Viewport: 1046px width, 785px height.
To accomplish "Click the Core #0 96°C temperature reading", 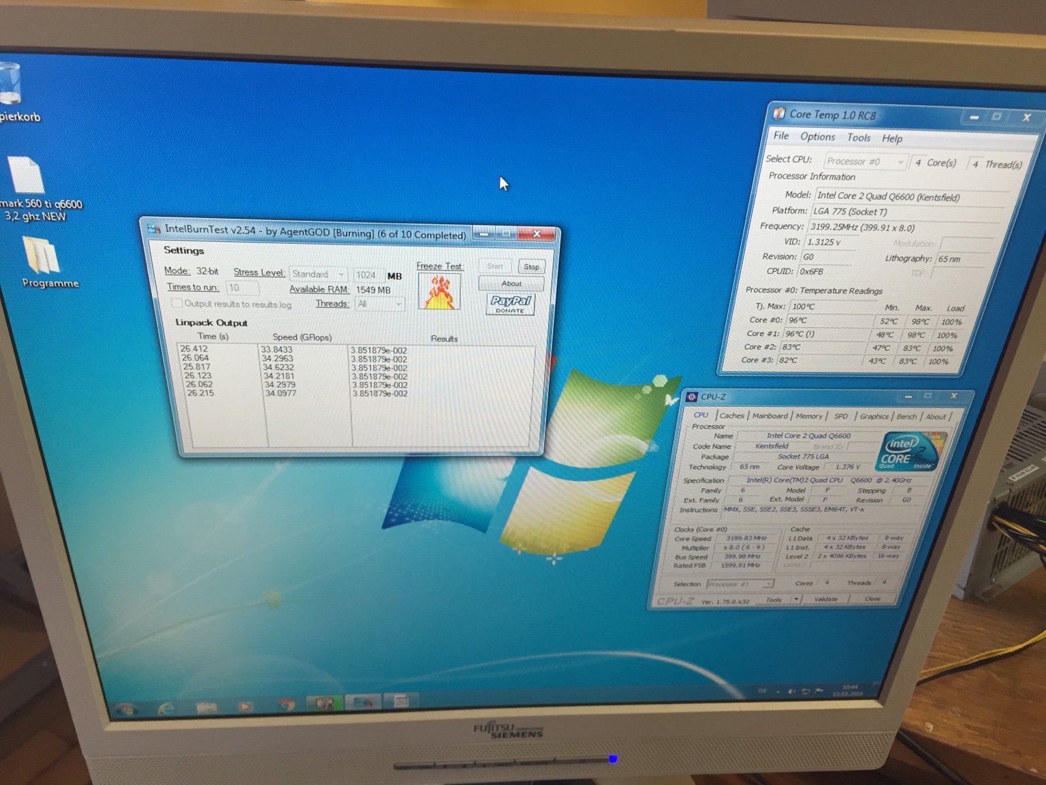I will [x=798, y=320].
